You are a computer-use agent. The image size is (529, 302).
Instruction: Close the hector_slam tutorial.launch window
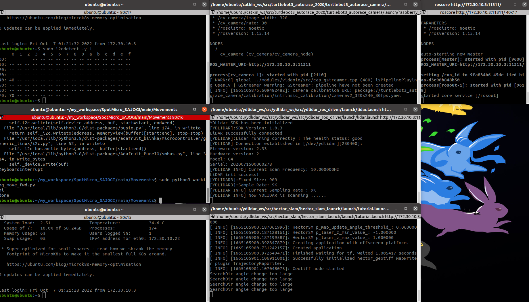coord(415,209)
